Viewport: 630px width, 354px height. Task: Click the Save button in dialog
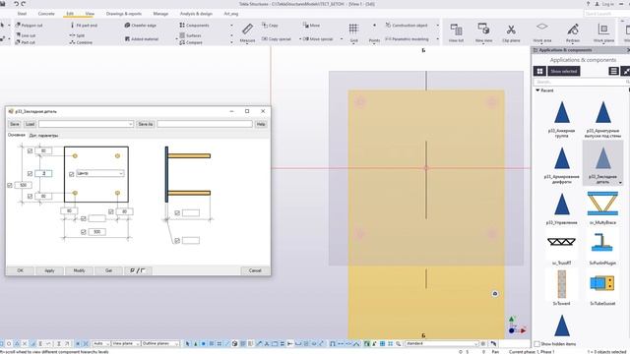(15, 124)
